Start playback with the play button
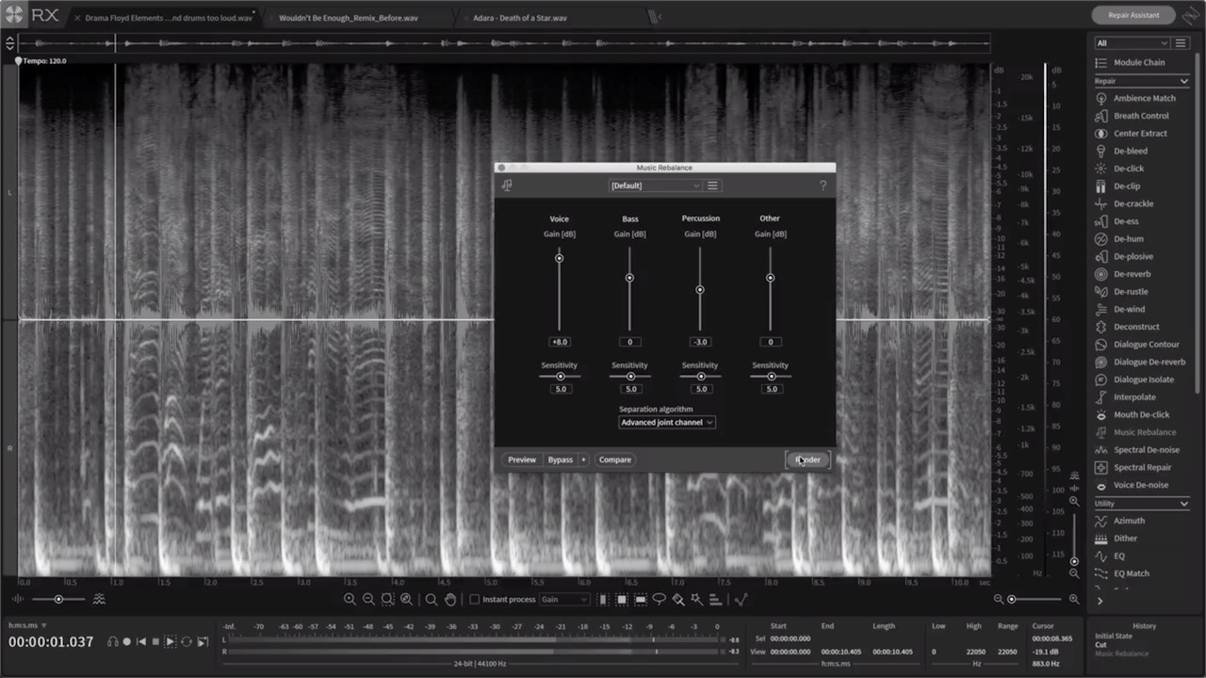 [171, 641]
